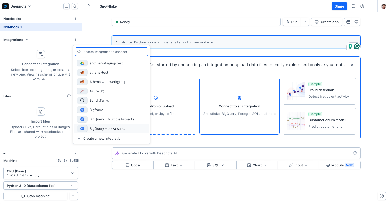Click Create a new integration
The height and width of the screenshot is (204, 389).
coord(112,138)
